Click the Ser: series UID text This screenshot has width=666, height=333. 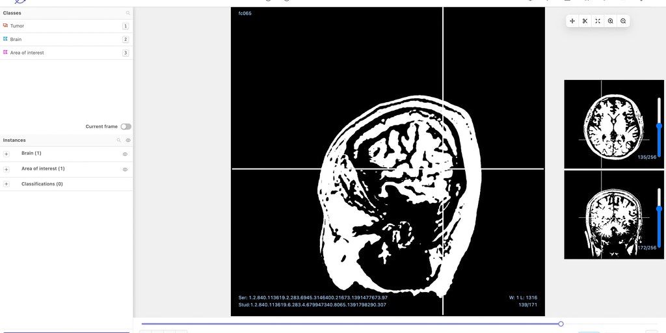[x=313, y=298]
